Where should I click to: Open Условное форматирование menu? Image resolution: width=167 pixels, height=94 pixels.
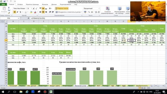[108, 10]
